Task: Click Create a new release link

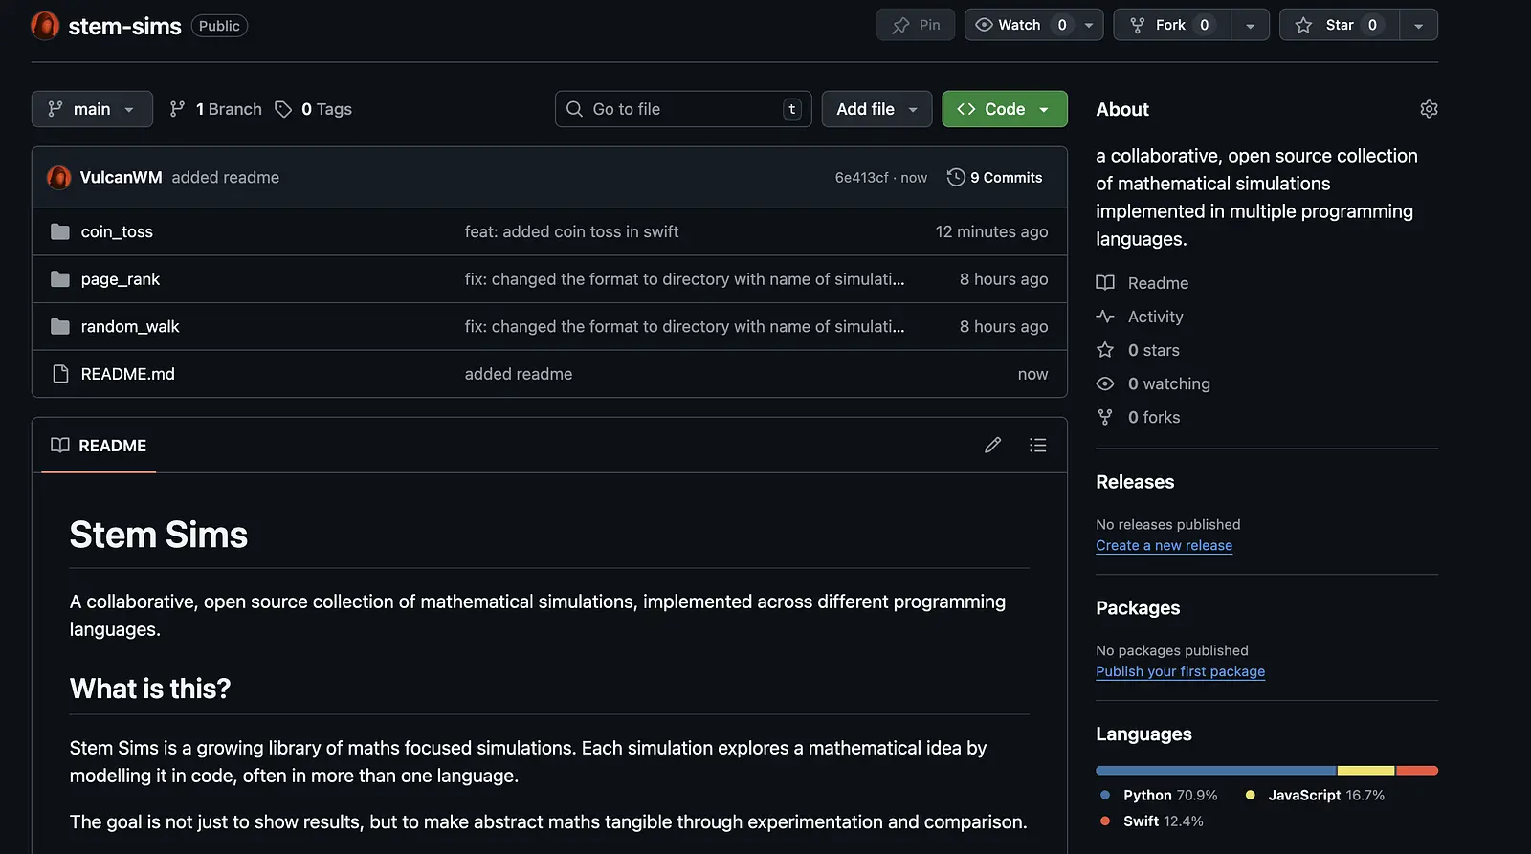Action: (1164, 546)
